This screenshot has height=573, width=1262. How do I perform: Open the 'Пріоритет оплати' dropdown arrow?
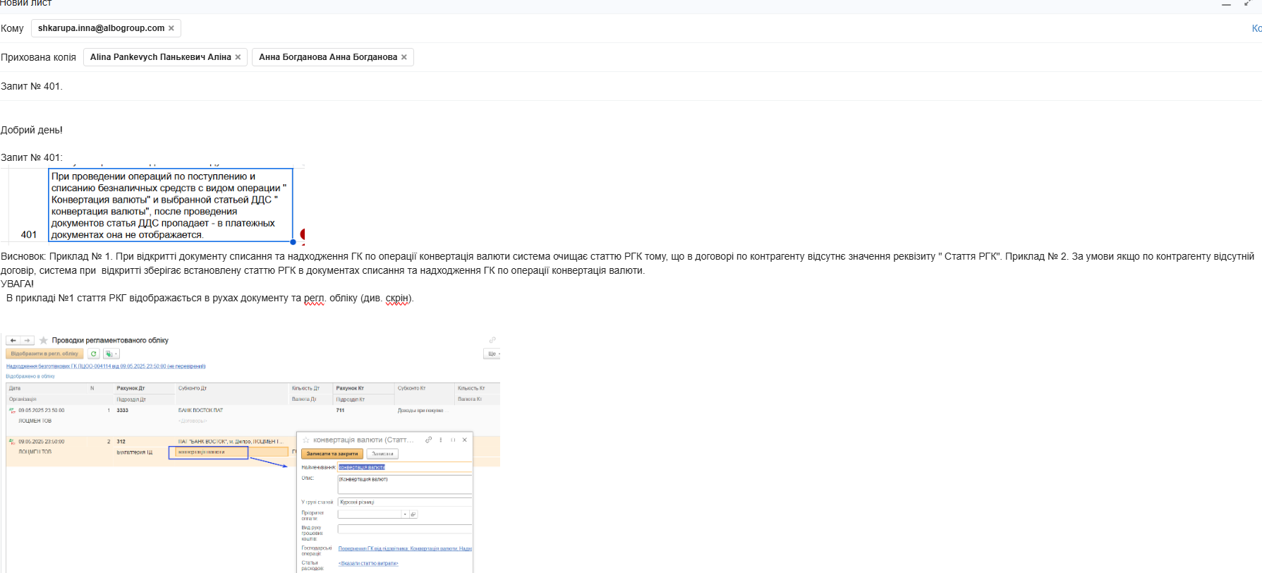point(405,514)
